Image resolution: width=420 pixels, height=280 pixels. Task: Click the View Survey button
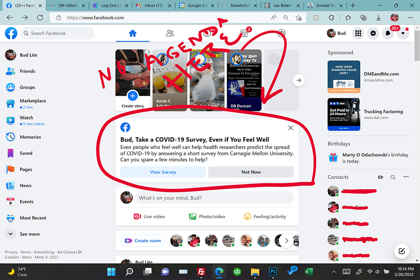(163, 172)
